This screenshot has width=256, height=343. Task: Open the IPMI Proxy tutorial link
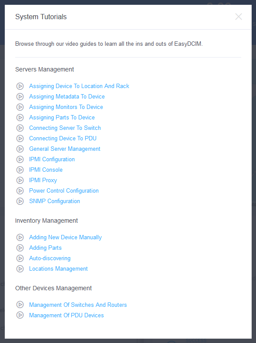pyautogui.click(x=43, y=180)
